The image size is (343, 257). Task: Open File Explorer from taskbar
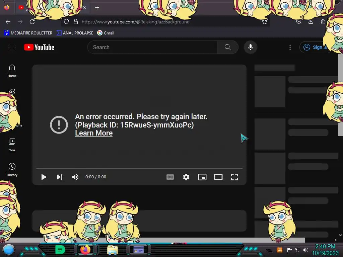coord(113,250)
